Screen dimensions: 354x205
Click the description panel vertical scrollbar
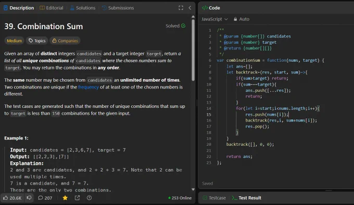193,49
